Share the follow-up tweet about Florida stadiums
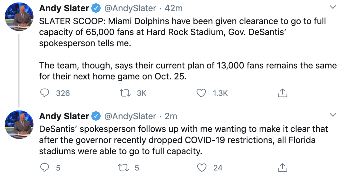Image resolution: width=345 pixels, height=176 pixels. click(x=282, y=167)
